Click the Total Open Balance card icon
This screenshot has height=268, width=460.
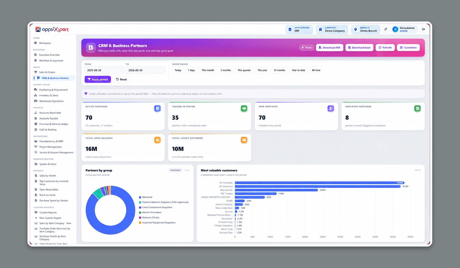(x=157, y=140)
